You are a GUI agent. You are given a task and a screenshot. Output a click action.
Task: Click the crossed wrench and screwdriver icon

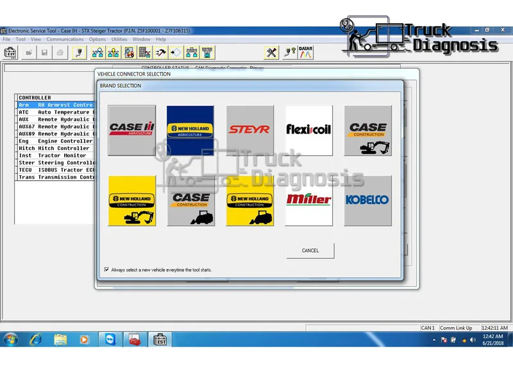click(271, 53)
